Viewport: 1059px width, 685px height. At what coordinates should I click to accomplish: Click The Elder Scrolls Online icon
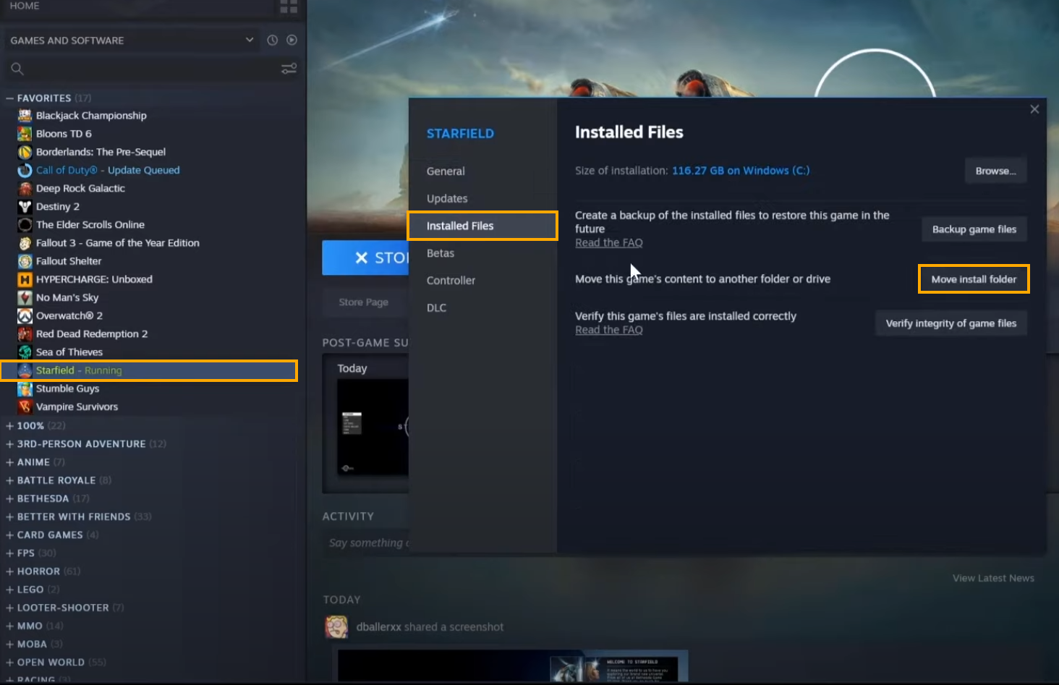(25, 225)
